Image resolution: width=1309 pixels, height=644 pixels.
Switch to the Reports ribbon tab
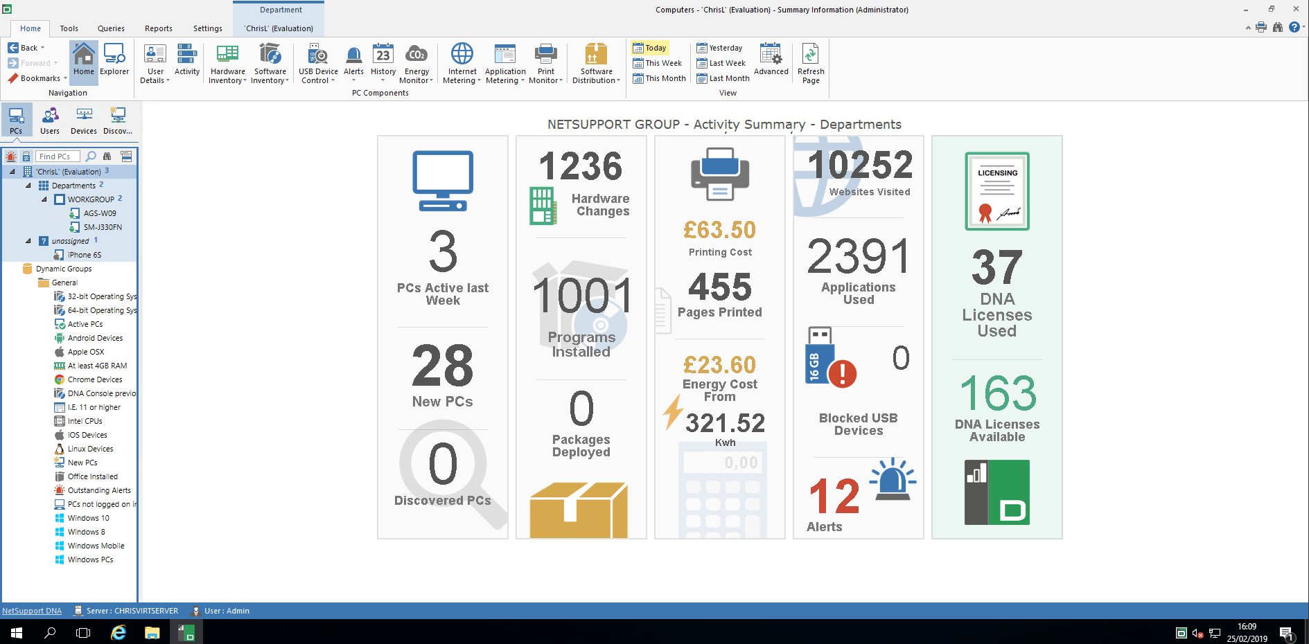point(158,28)
